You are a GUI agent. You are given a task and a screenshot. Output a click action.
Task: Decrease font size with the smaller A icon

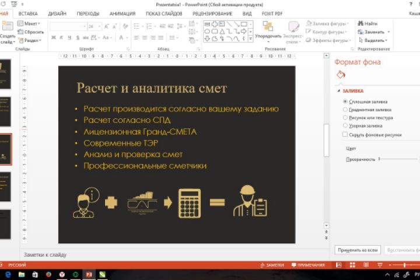pyautogui.click(x=115, y=26)
